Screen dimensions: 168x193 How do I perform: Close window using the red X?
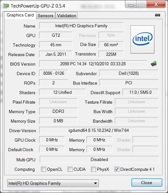pos(156,4)
